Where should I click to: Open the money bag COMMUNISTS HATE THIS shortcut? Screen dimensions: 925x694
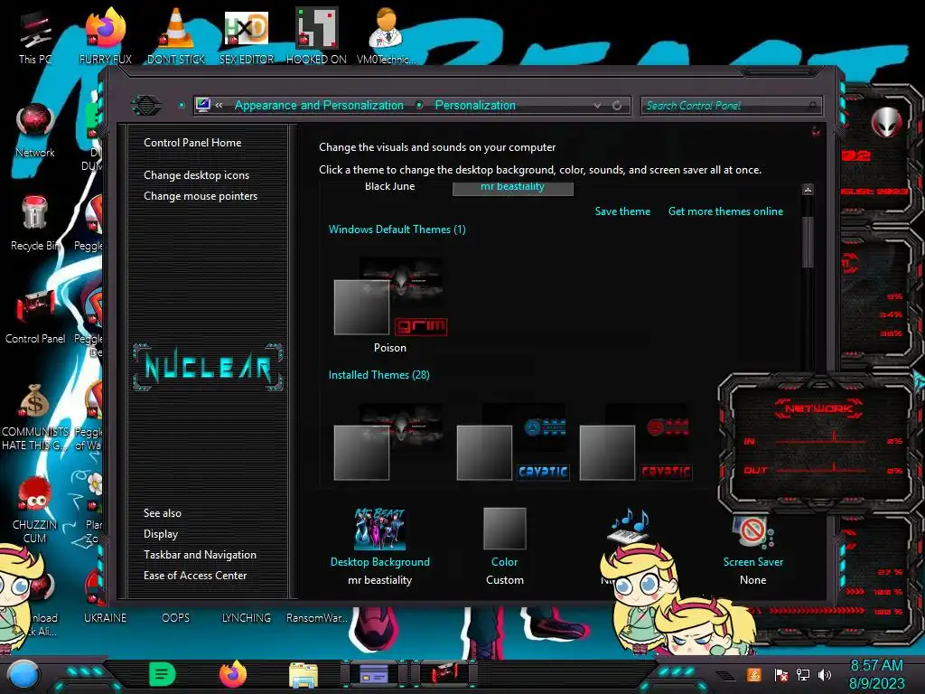[35, 416]
